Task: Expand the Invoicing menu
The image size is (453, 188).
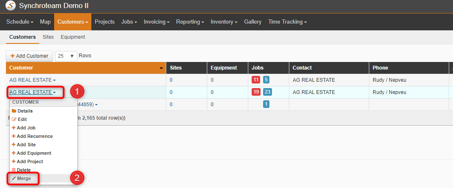Action: coord(156,21)
